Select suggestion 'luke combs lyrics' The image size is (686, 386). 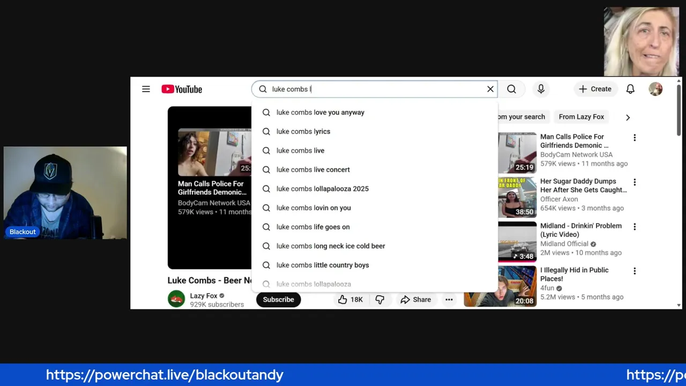[375, 131]
